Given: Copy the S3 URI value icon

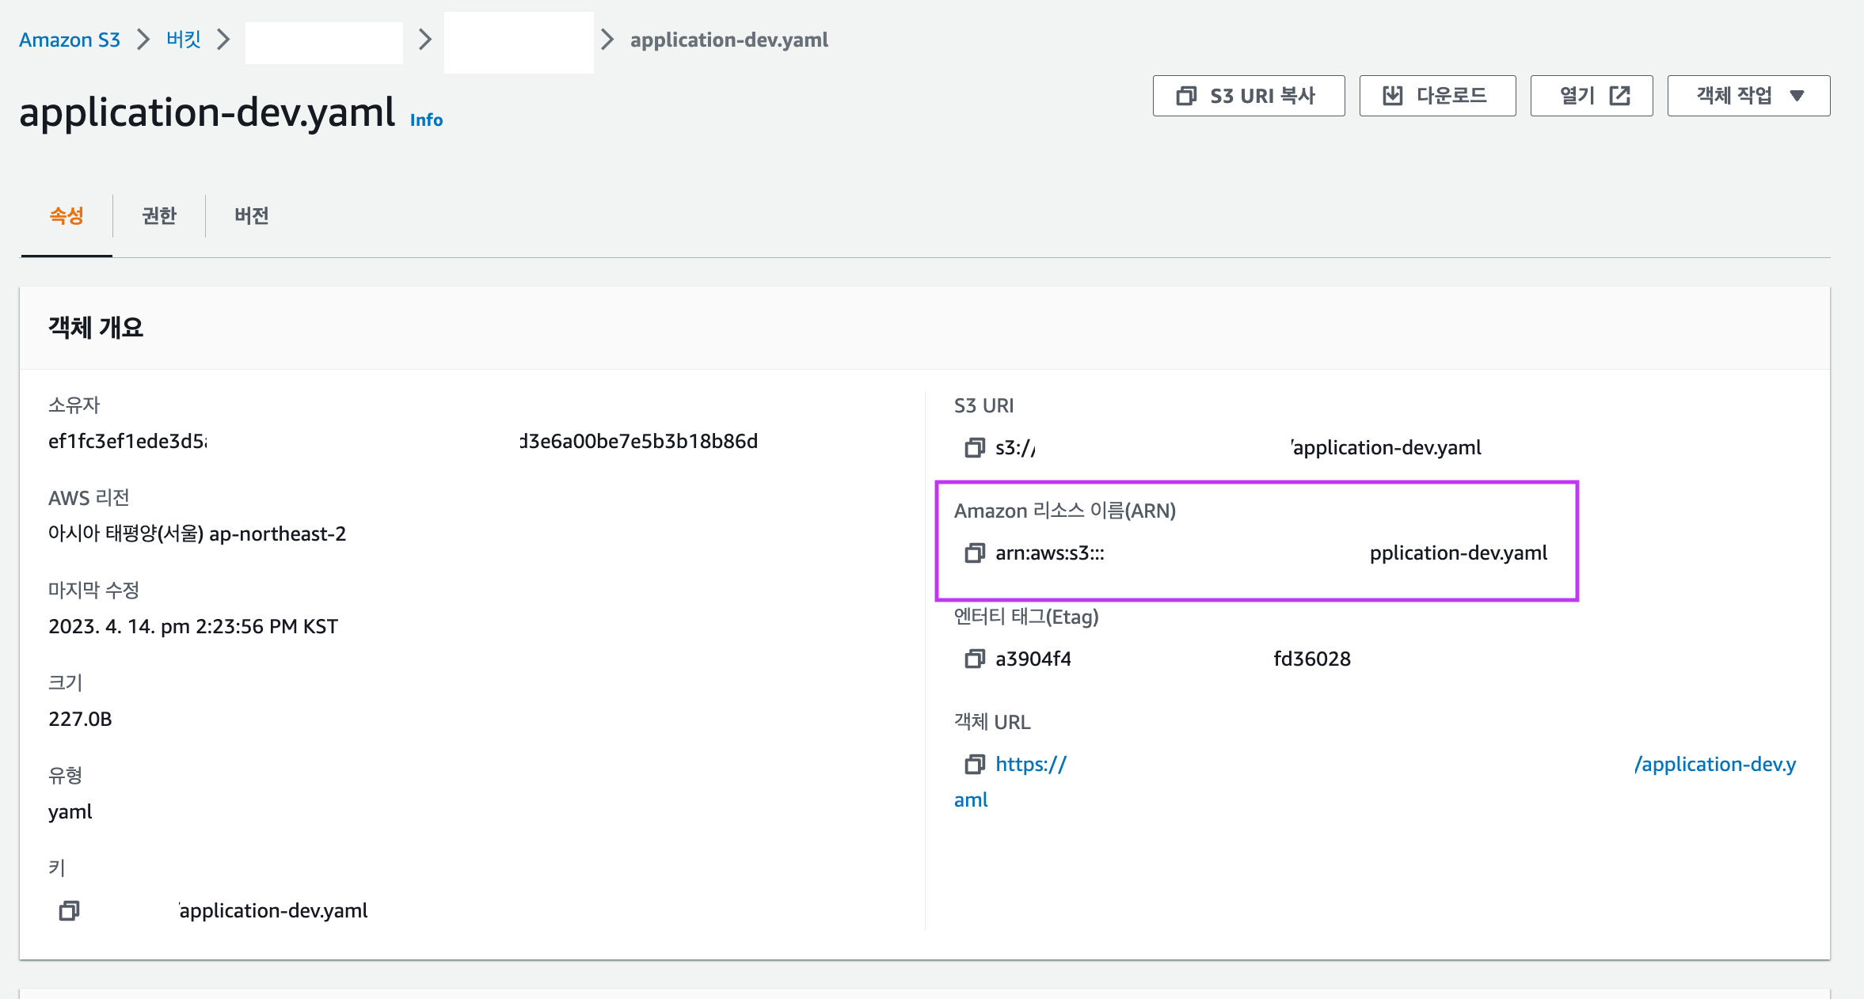Looking at the screenshot, I should 974,448.
